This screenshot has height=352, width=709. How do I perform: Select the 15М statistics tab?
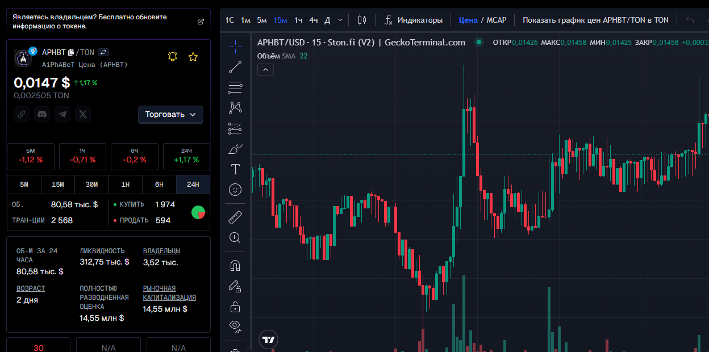pyautogui.click(x=58, y=185)
